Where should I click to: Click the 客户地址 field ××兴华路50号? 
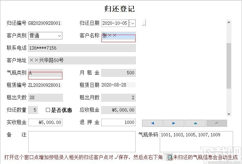pos(82,60)
